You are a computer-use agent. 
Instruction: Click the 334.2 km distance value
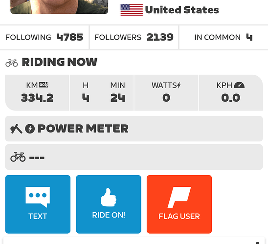click(x=37, y=98)
